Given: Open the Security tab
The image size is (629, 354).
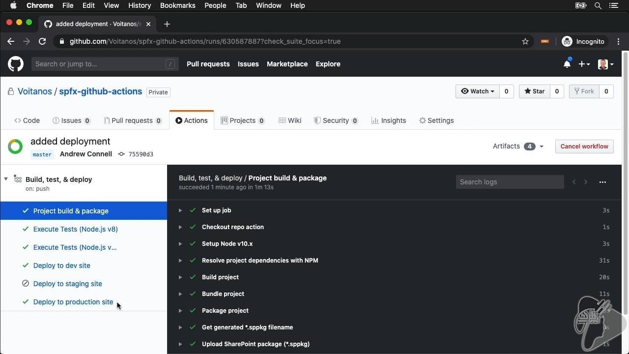Looking at the screenshot, I should 336,120.
